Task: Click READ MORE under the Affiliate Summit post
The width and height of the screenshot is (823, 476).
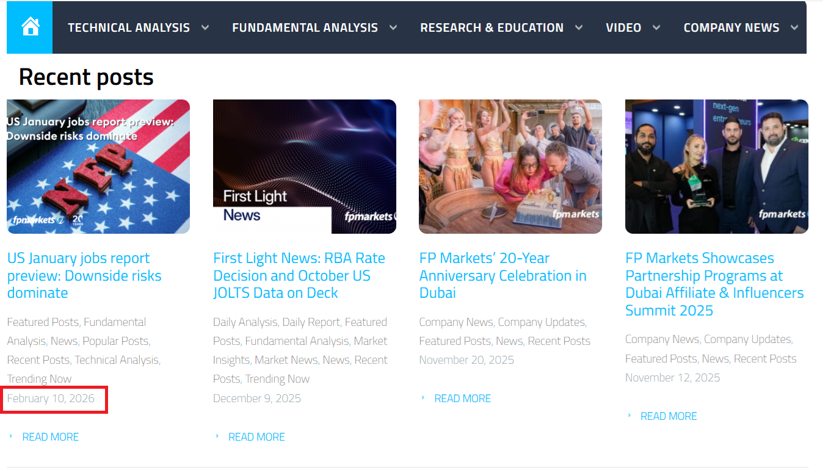Action: [669, 416]
